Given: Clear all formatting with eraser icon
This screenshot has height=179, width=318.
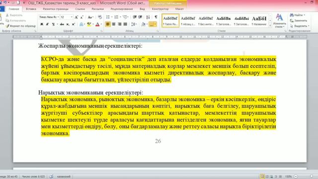Looking at the screenshot, I should pos(100,17).
